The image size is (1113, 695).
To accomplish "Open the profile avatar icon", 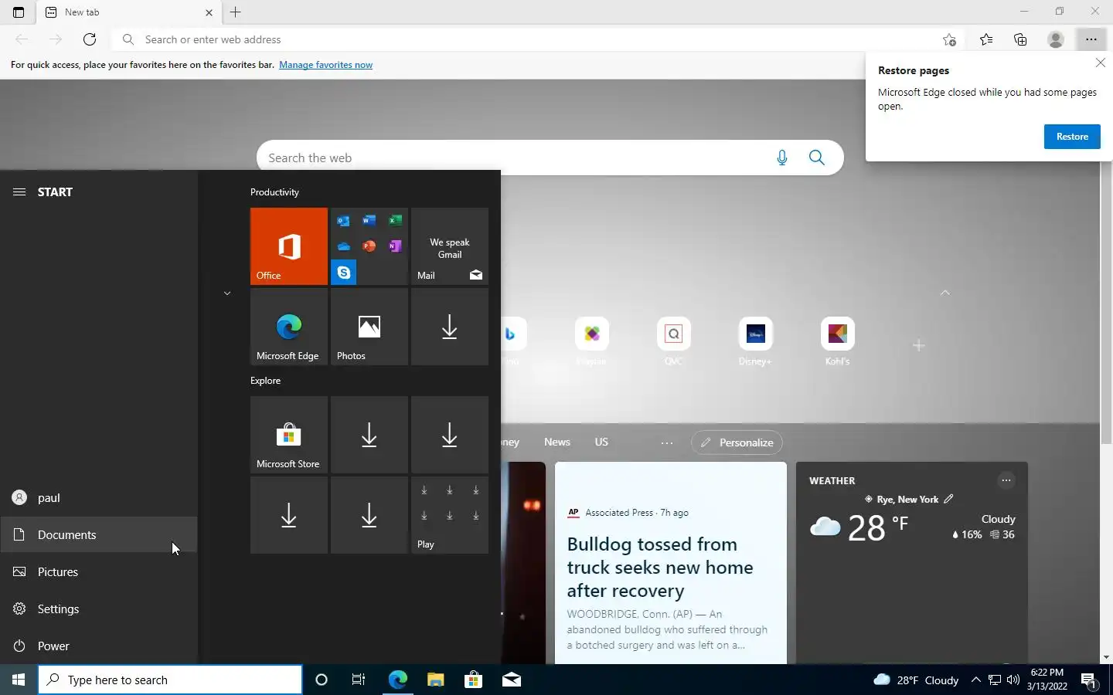I will (x=1056, y=39).
